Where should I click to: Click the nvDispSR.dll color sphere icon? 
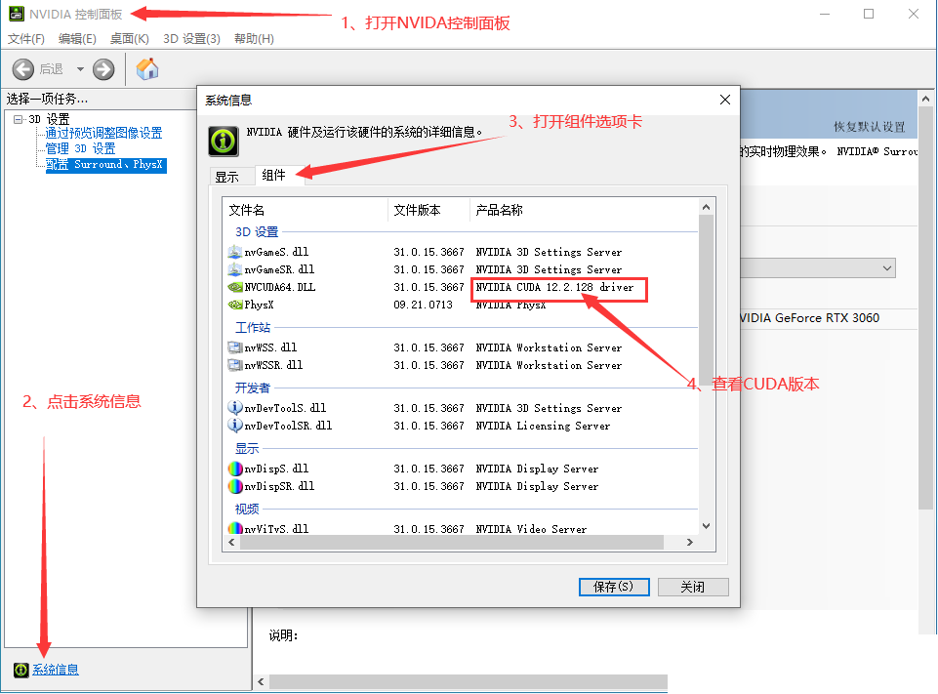click(235, 486)
